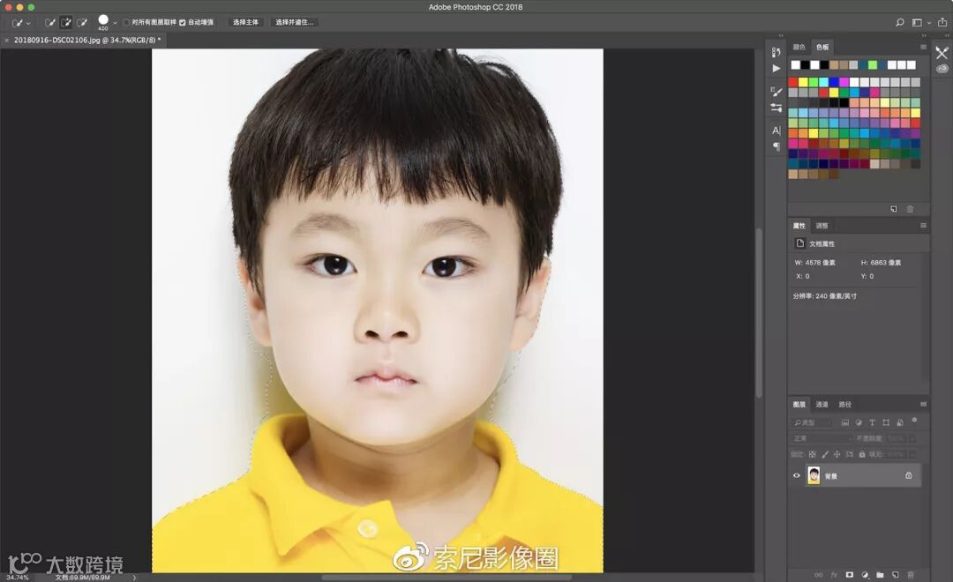Screen dimensions: 953x582
Task: Click the link layers icon
Action: [818, 575]
